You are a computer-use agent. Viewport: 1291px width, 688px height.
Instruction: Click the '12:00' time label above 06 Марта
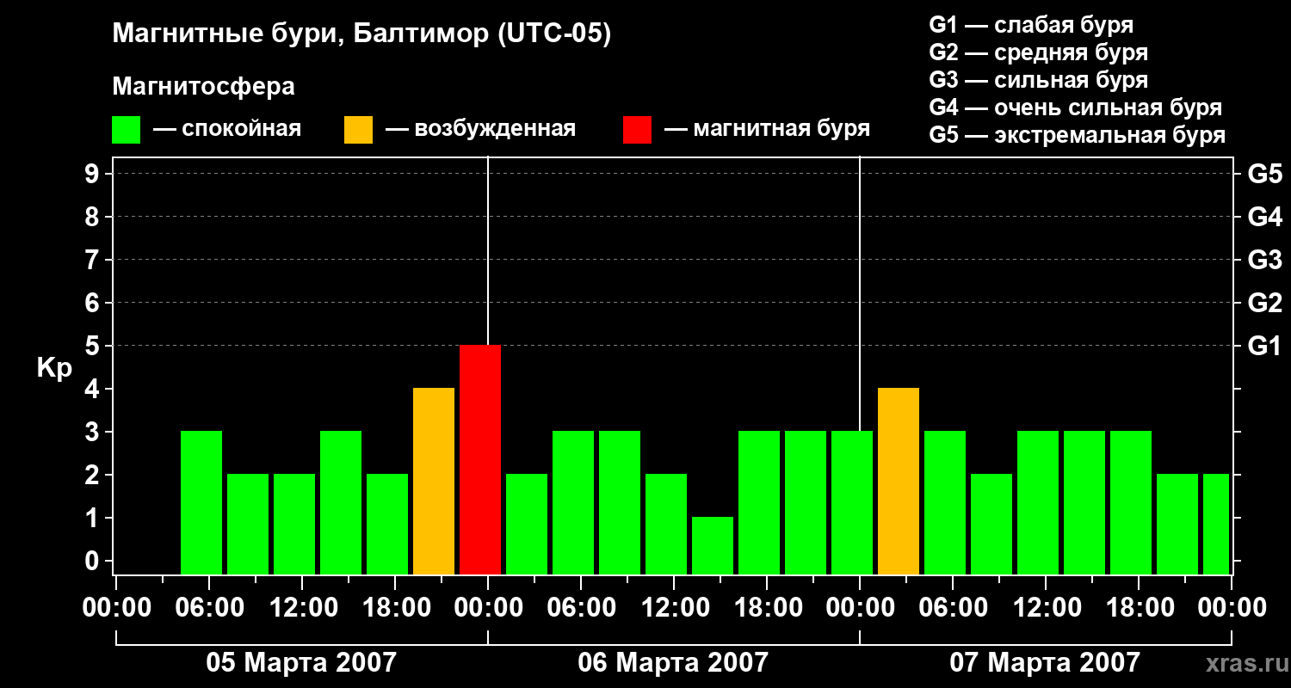[x=674, y=607]
